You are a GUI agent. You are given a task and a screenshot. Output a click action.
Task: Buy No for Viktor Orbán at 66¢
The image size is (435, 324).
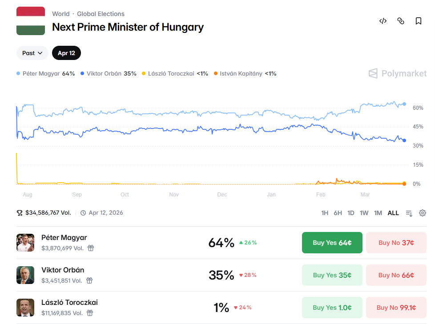pos(396,275)
